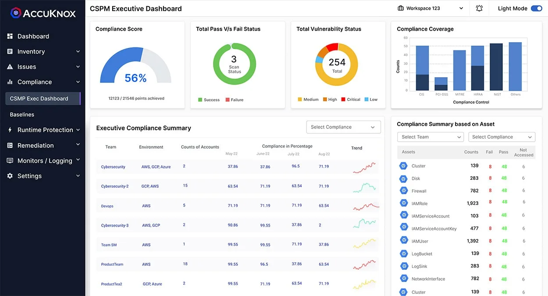The height and width of the screenshot is (296, 548).
Task: Expand the Issues sidebar chevron
Action: tap(78, 67)
